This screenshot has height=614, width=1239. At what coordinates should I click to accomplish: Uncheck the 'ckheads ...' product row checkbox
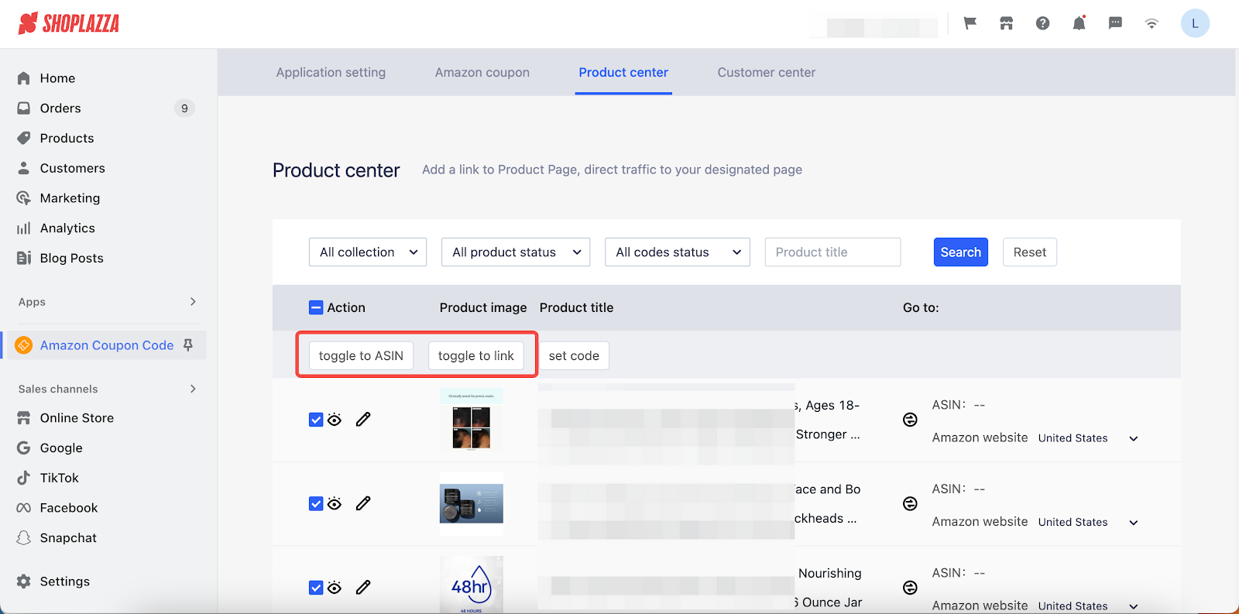316,504
